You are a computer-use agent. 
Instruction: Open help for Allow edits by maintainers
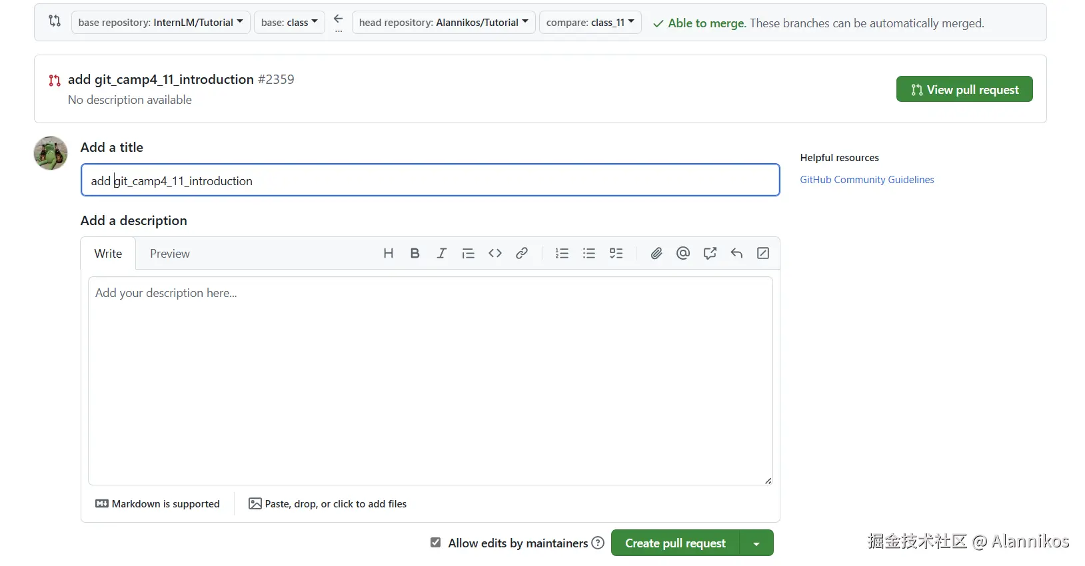click(598, 543)
